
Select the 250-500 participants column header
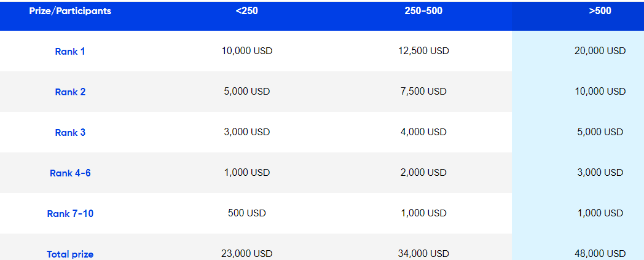423,11
